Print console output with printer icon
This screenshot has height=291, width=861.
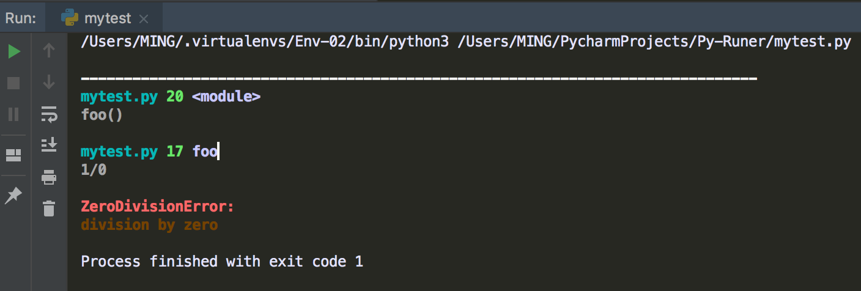tap(49, 177)
